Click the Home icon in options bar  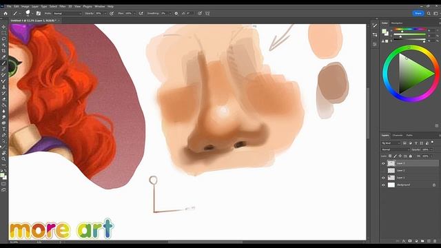6,13
